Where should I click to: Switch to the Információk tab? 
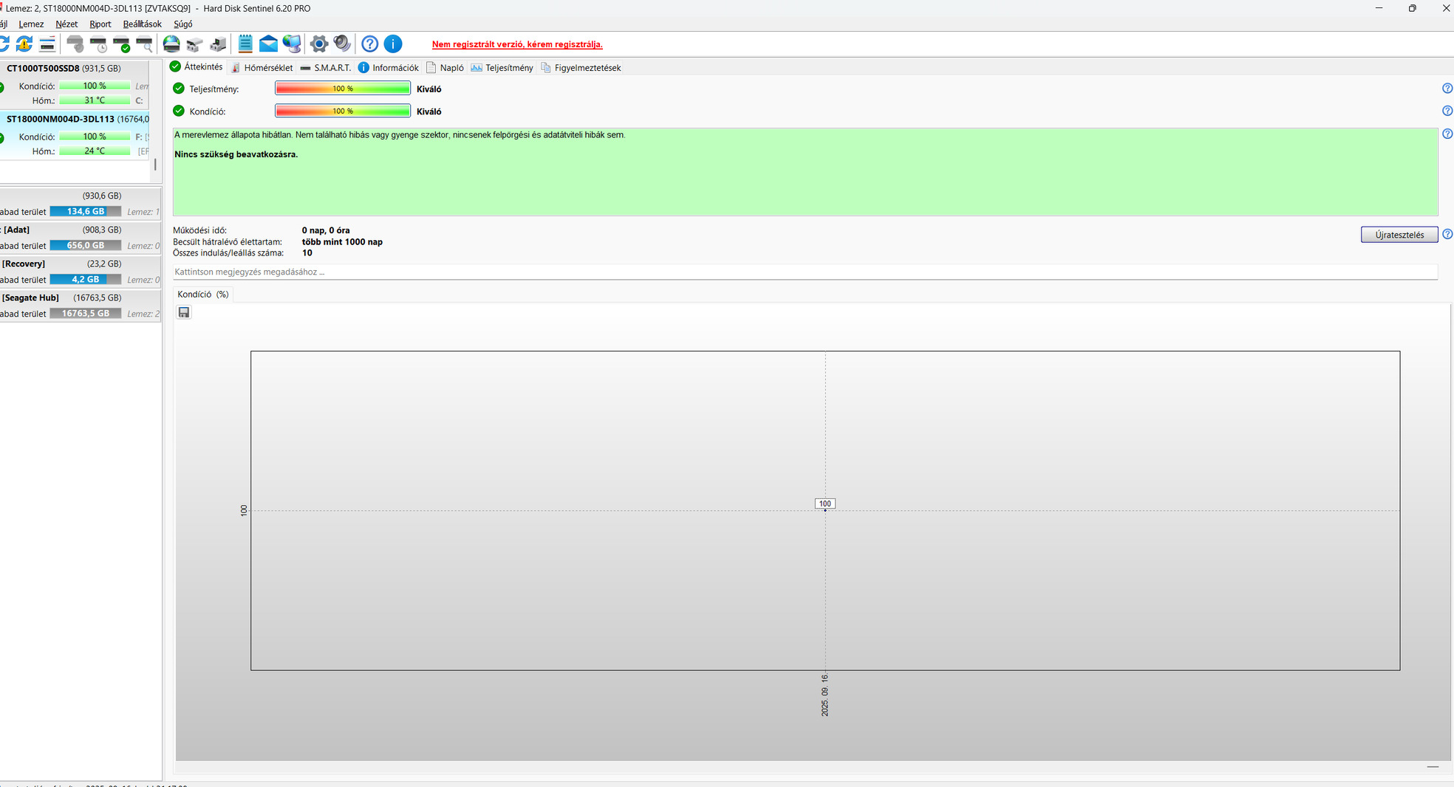click(x=389, y=68)
